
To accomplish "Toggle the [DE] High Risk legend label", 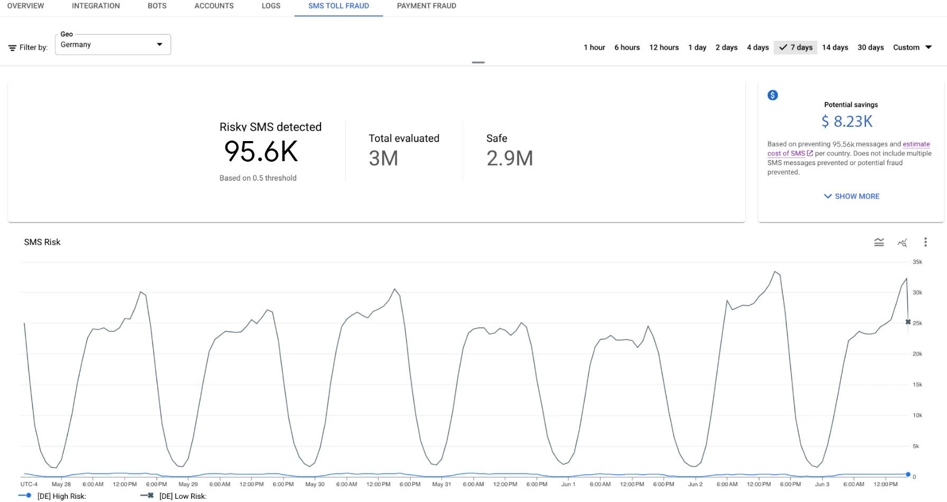I will click(61, 496).
